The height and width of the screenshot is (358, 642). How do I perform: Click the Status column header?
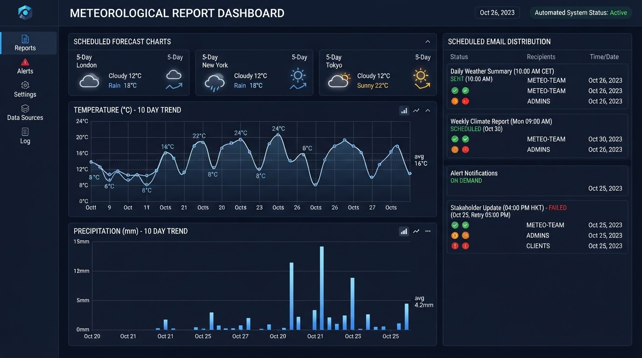coord(459,57)
